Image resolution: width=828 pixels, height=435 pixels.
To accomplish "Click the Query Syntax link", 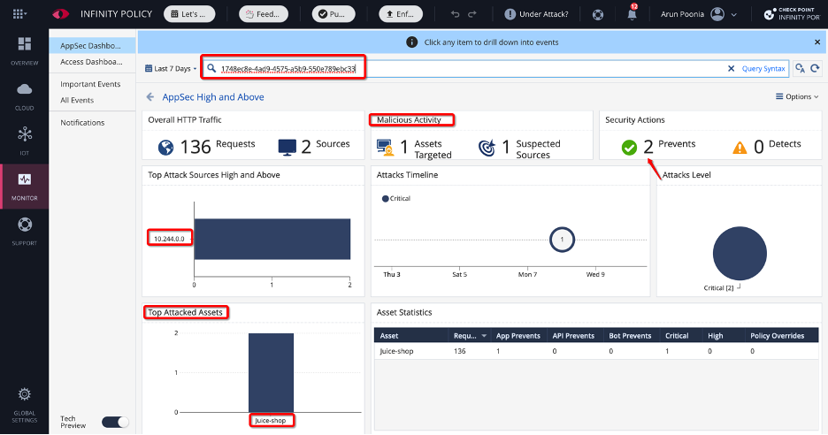I will click(763, 68).
